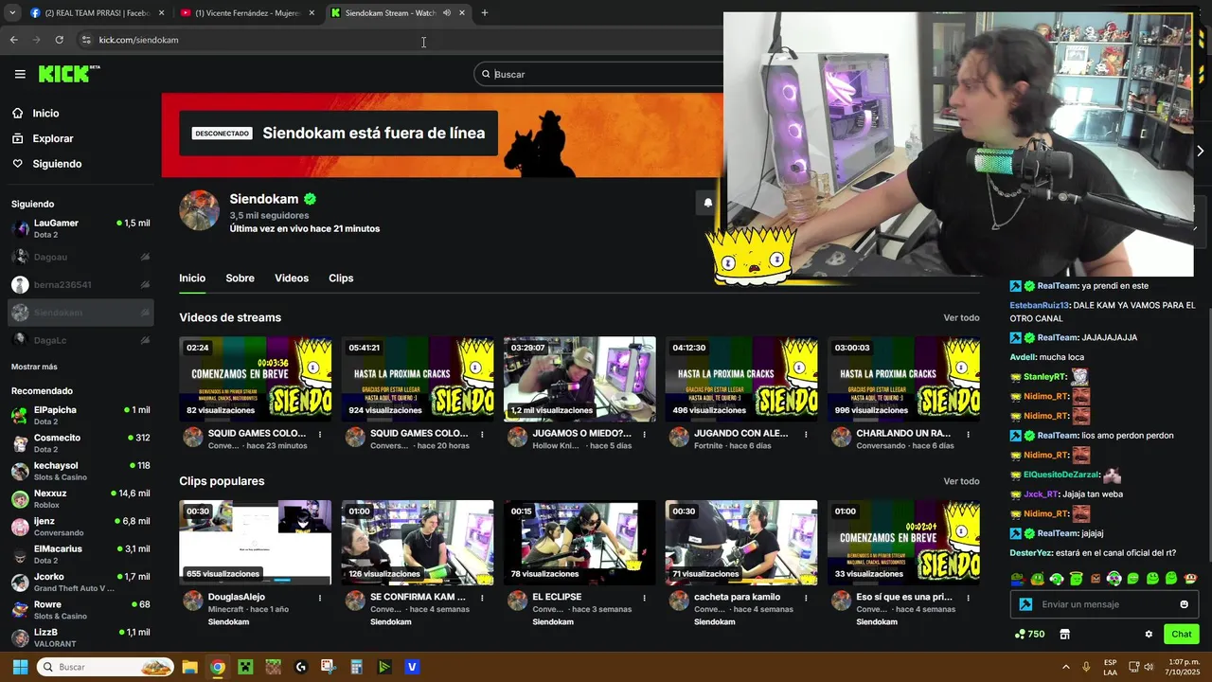Open the 03:29:07 JUGAMOS O MIEDO thumbnail
Image resolution: width=1212 pixels, height=682 pixels.
pos(579,379)
